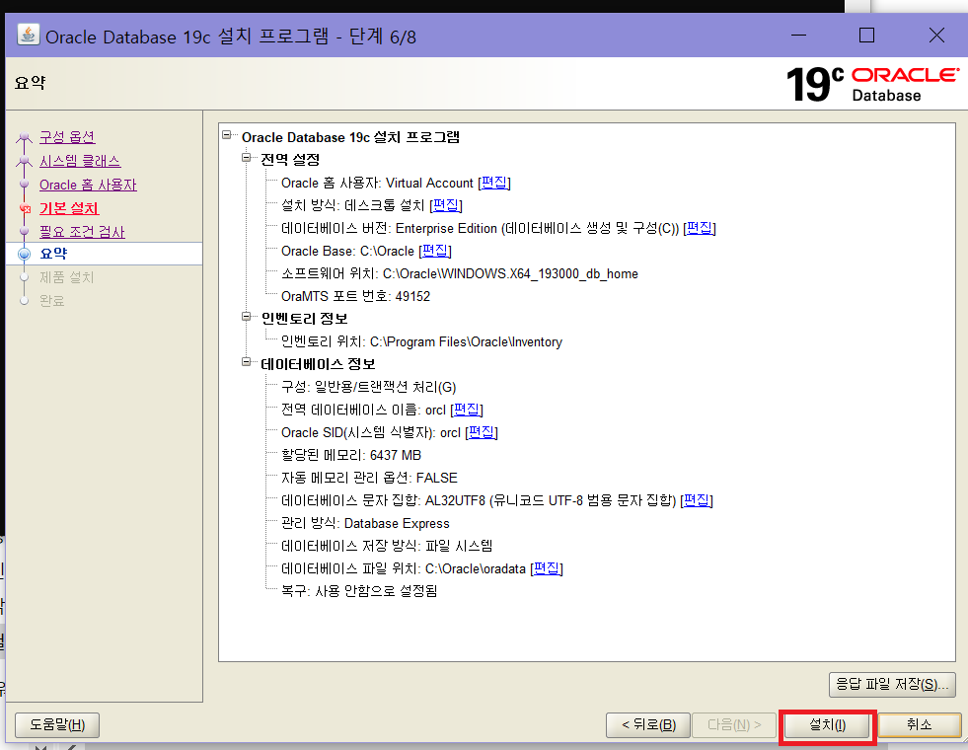Image resolution: width=968 pixels, height=750 pixels.
Task: Close the Oracle installer window
Action: click(x=936, y=36)
